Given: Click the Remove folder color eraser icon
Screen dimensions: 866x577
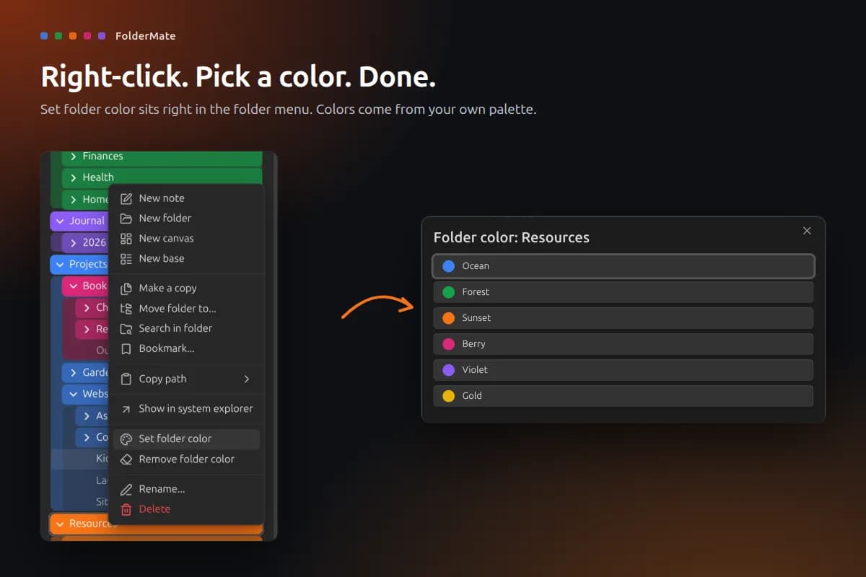Looking at the screenshot, I should coord(126,459).
